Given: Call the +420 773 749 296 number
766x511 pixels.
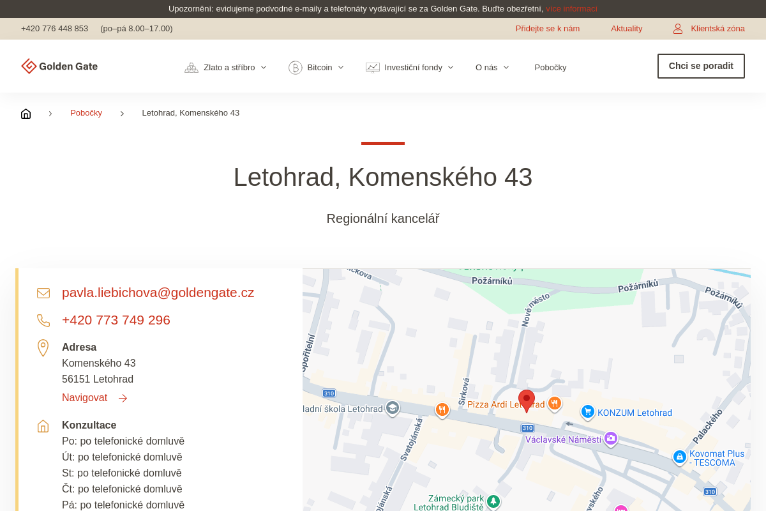Looking at the screenshot, I should pos(116,320).
